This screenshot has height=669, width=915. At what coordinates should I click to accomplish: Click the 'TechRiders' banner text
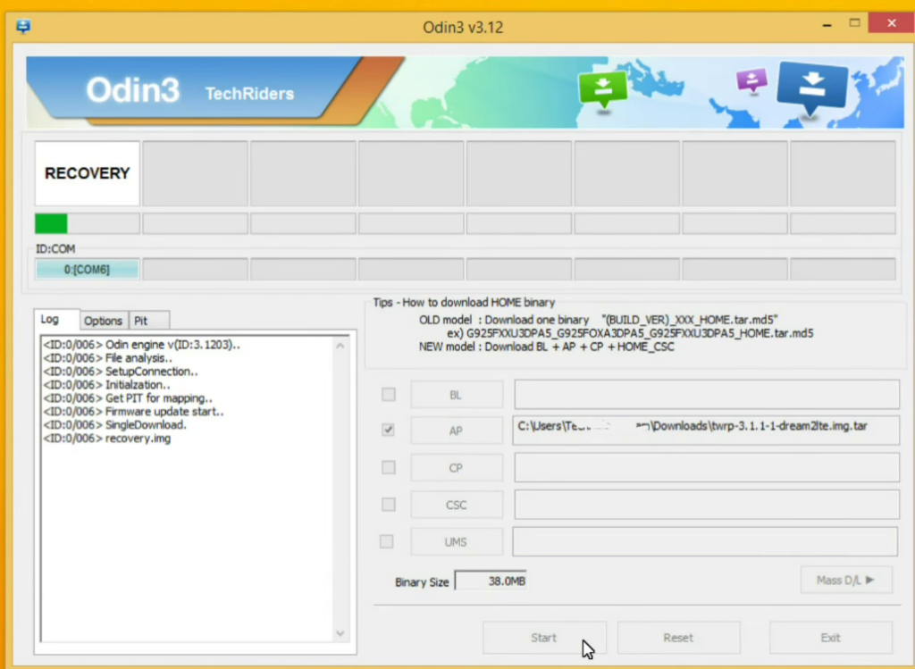pyautogui.click(x=249, y=93)
